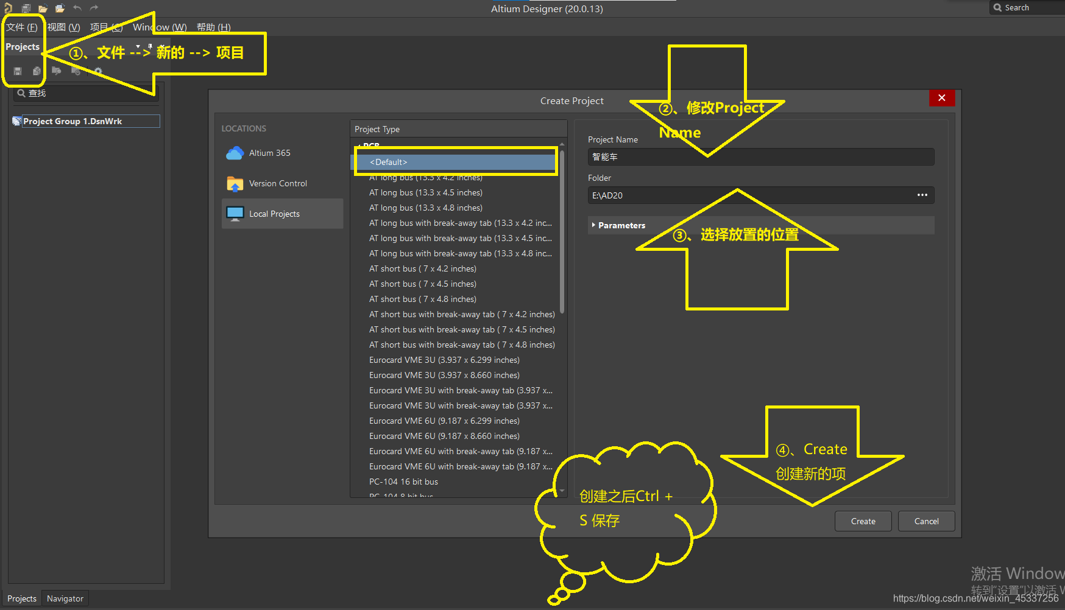Screen dimensions: 1065x610
Task: Click the Altium 365 cloud icon
Action: click(235, 153)
